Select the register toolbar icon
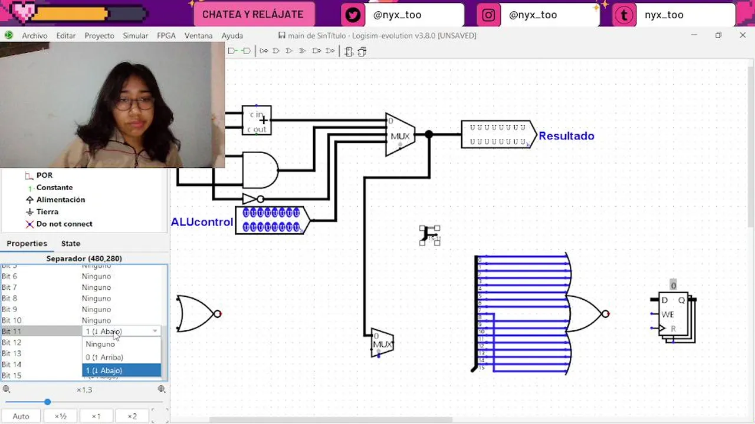Viewport: 755px width, 424px height. pyautogui.click(x=362, y=51)
